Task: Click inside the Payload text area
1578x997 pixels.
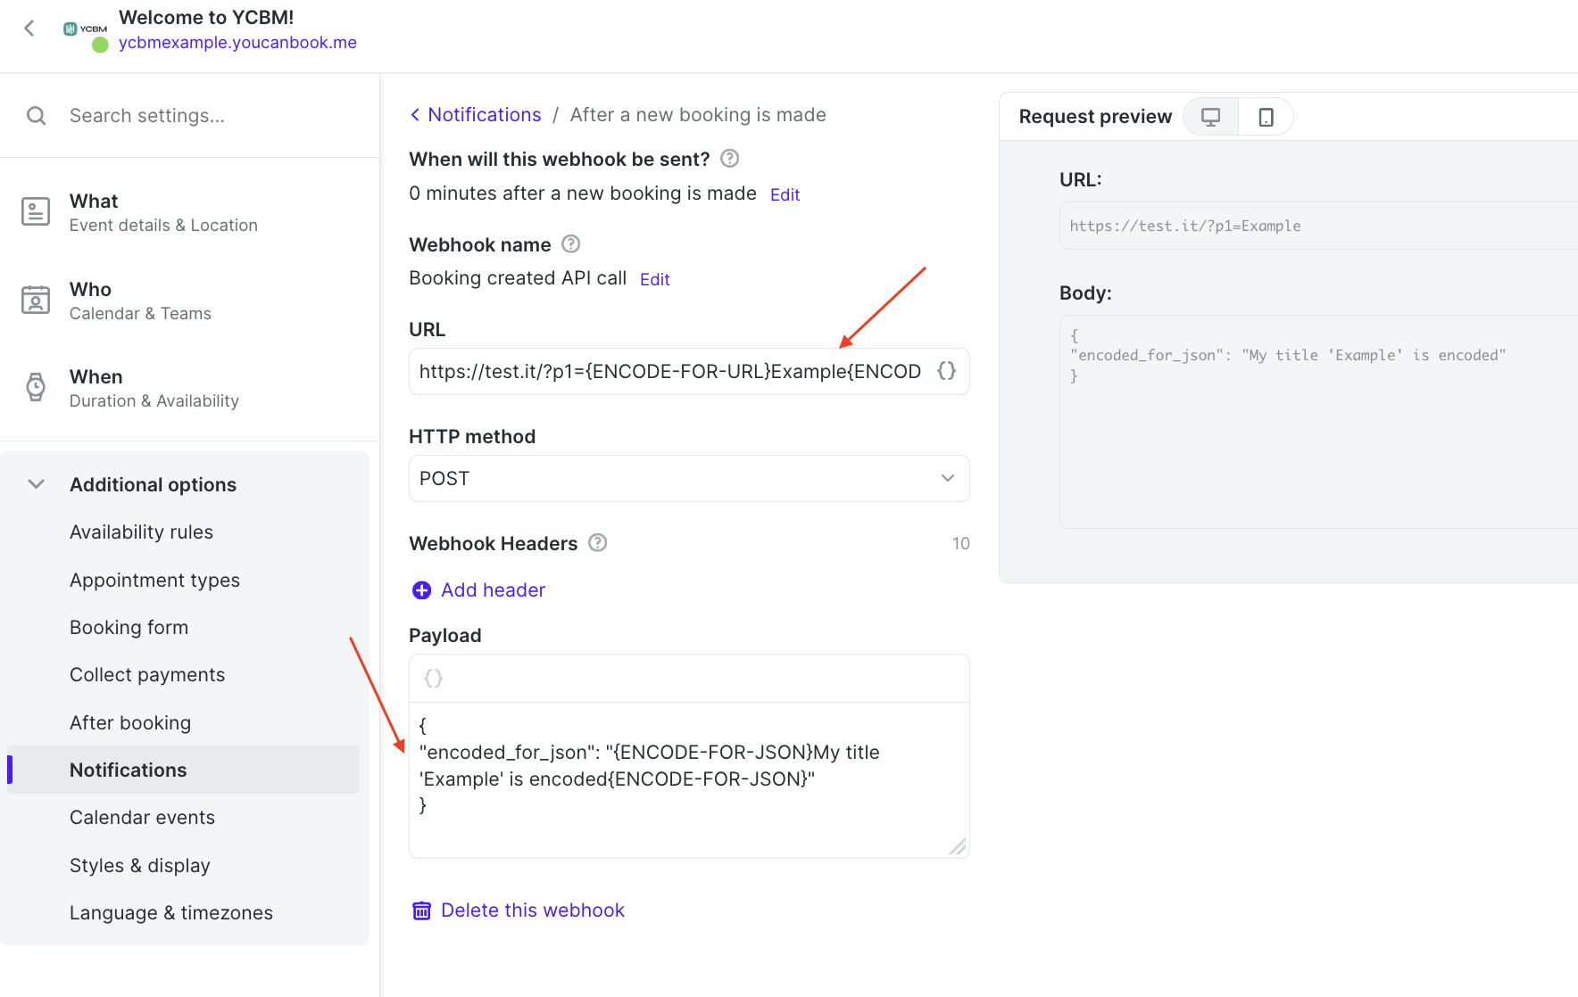Action: tap(689, 779)
